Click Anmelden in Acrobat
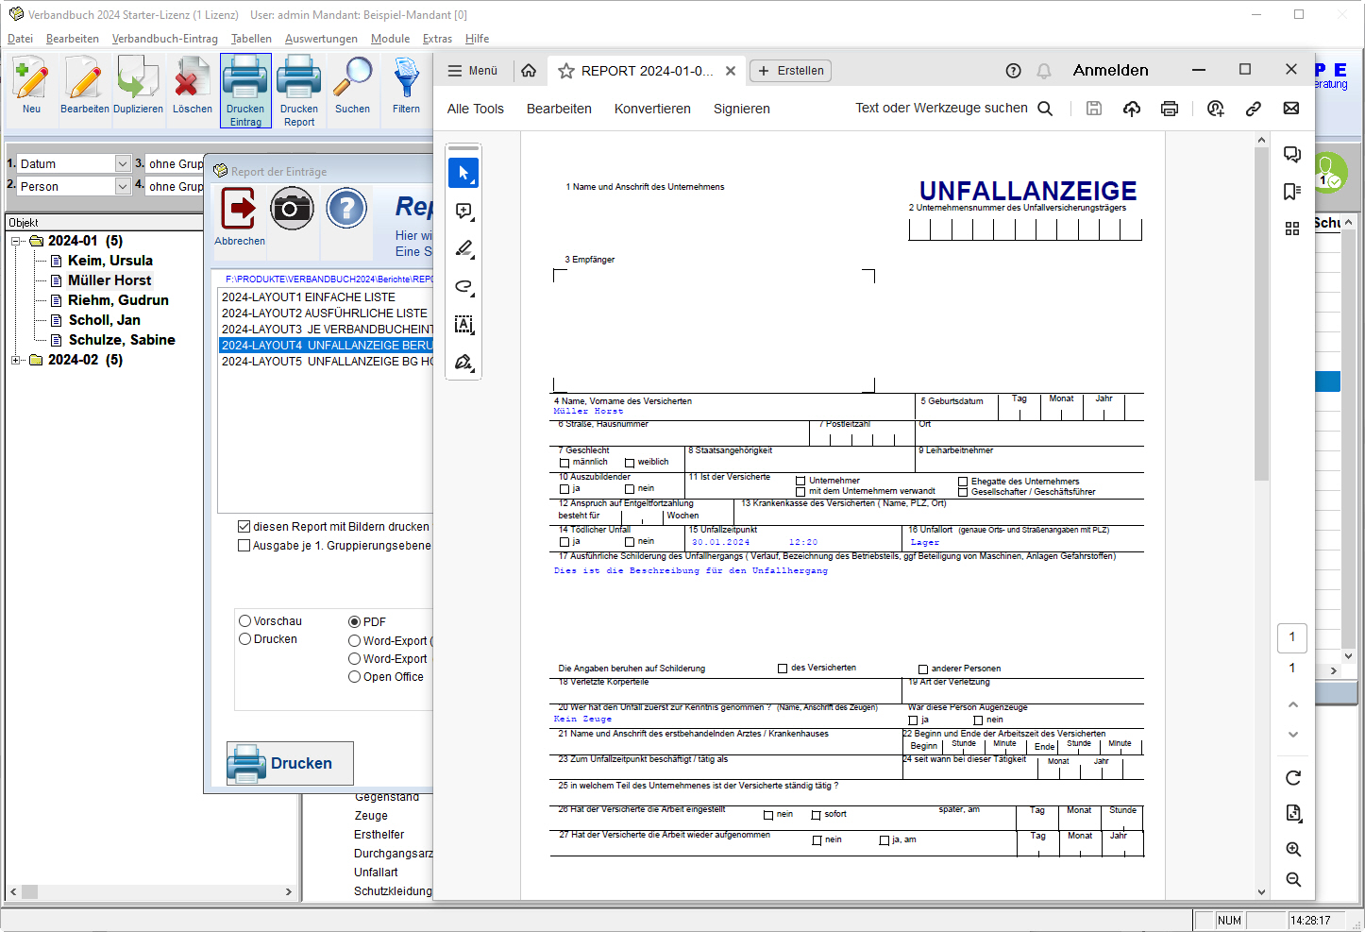Image resolution: width=1365 pixels, height=932 pixels. 1111,71
